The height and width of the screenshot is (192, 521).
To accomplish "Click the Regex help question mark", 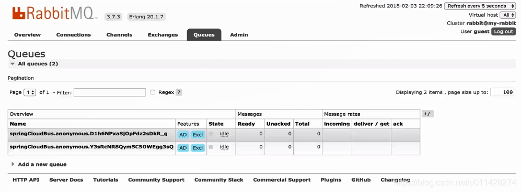I will [x=179, y=92].
